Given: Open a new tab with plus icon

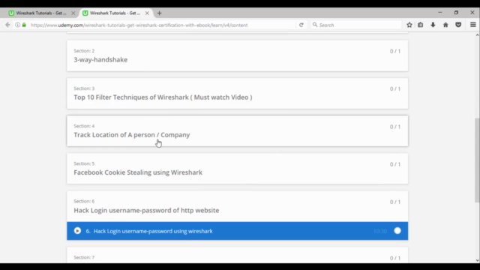Looking at the screenshot, I should pyautogui.click(x=159, y=13).
